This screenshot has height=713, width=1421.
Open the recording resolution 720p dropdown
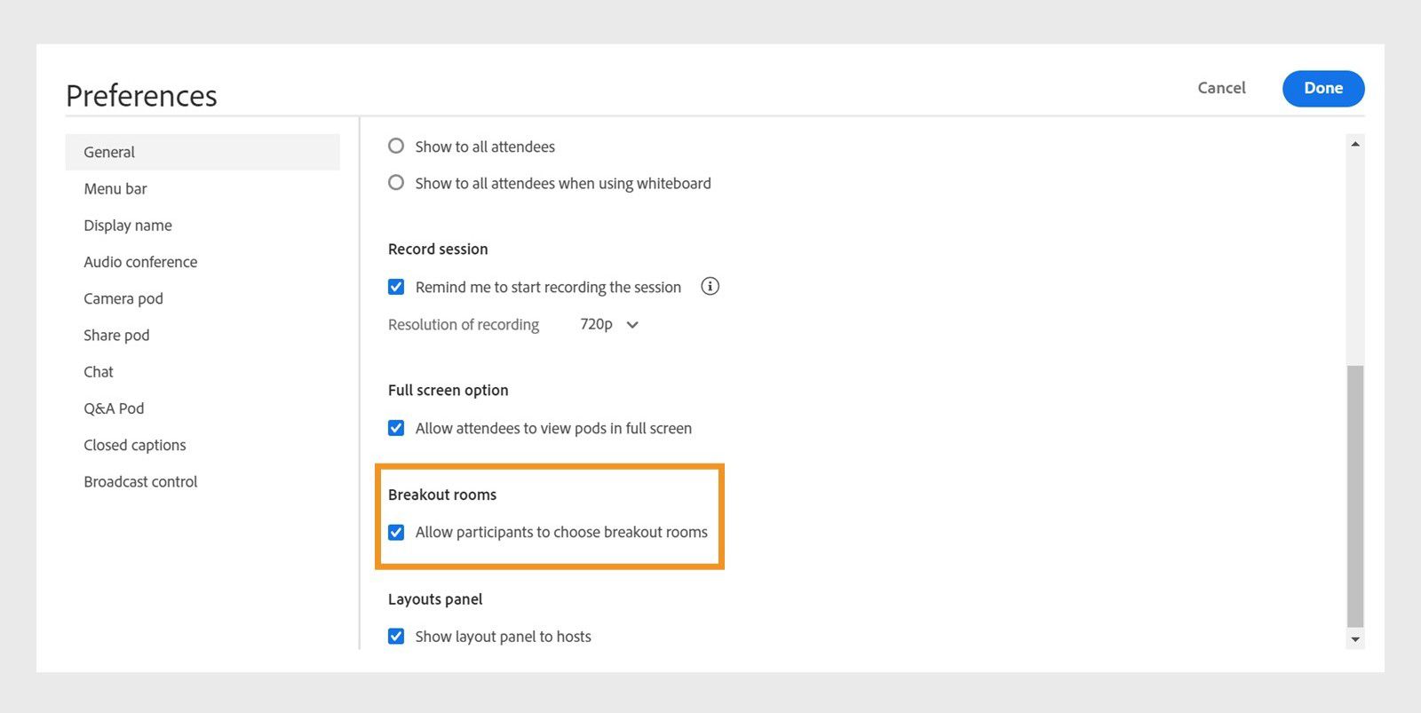pos(609,325)
